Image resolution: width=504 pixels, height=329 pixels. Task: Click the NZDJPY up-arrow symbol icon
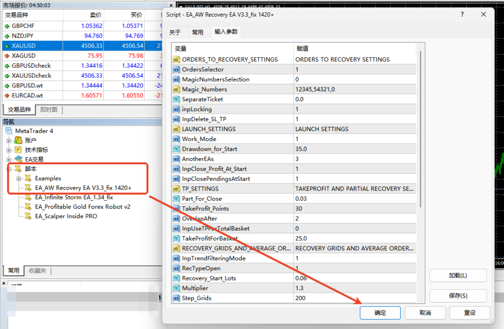coord(7,36)
